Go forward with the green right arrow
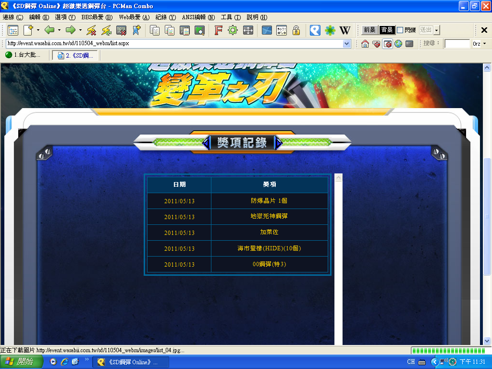The width and height of the screenshot is (492, 369). click(71, 30)
